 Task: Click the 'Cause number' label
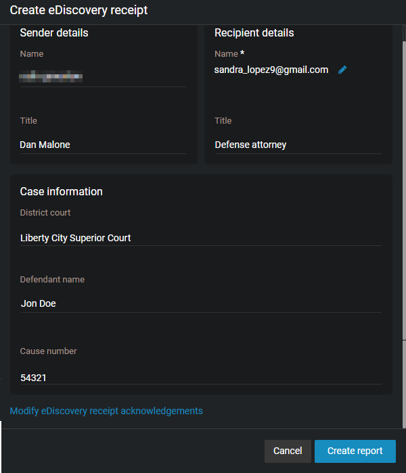[48, 351]
